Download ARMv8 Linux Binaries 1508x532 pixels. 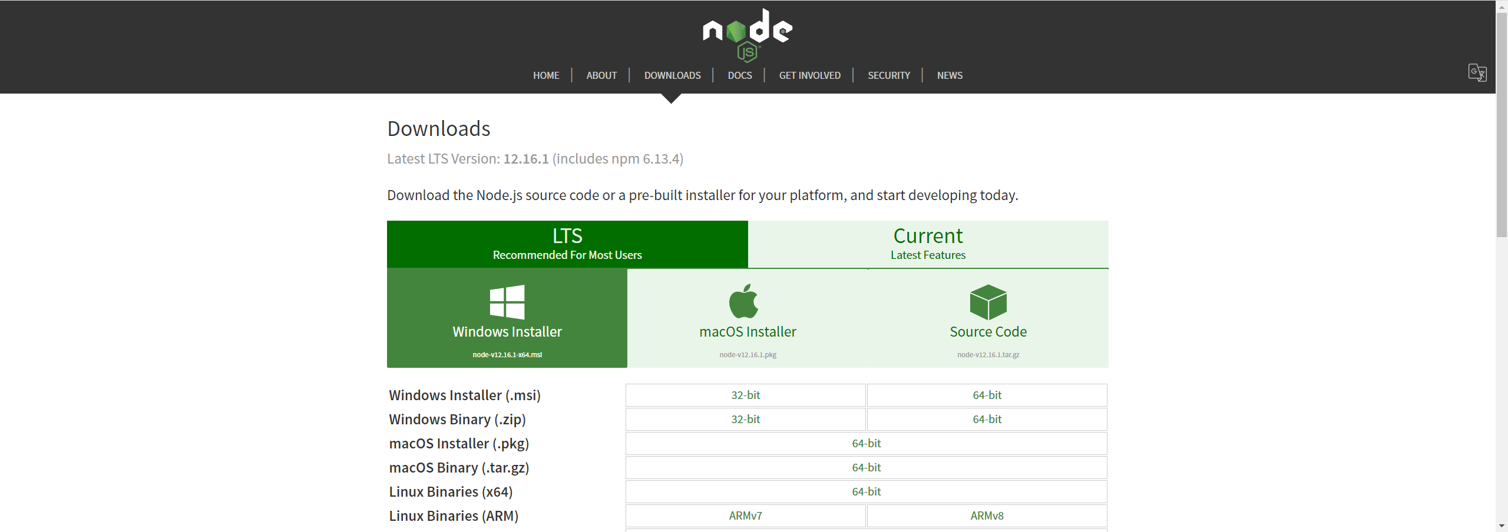tap(987, 516)
